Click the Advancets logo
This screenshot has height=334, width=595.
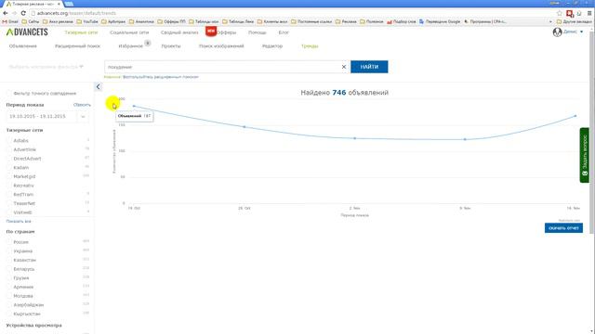click(x=27, y=32)
